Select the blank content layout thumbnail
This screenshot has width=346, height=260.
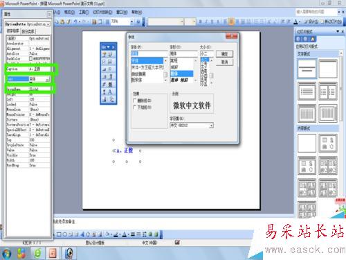[307, 144]
